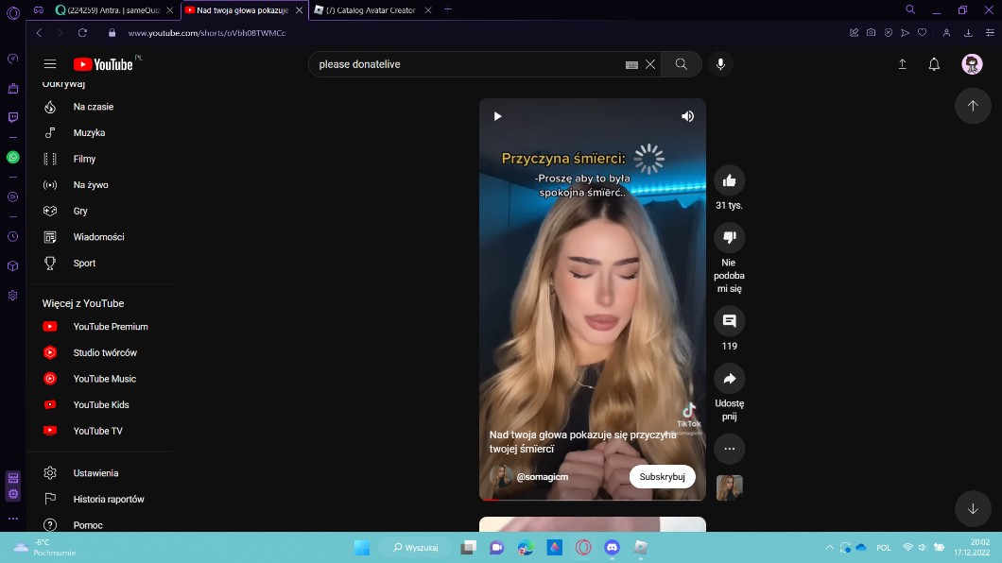Open the @somagicm channel link
Screen dimensions: 1002x563
click(542, 477)
